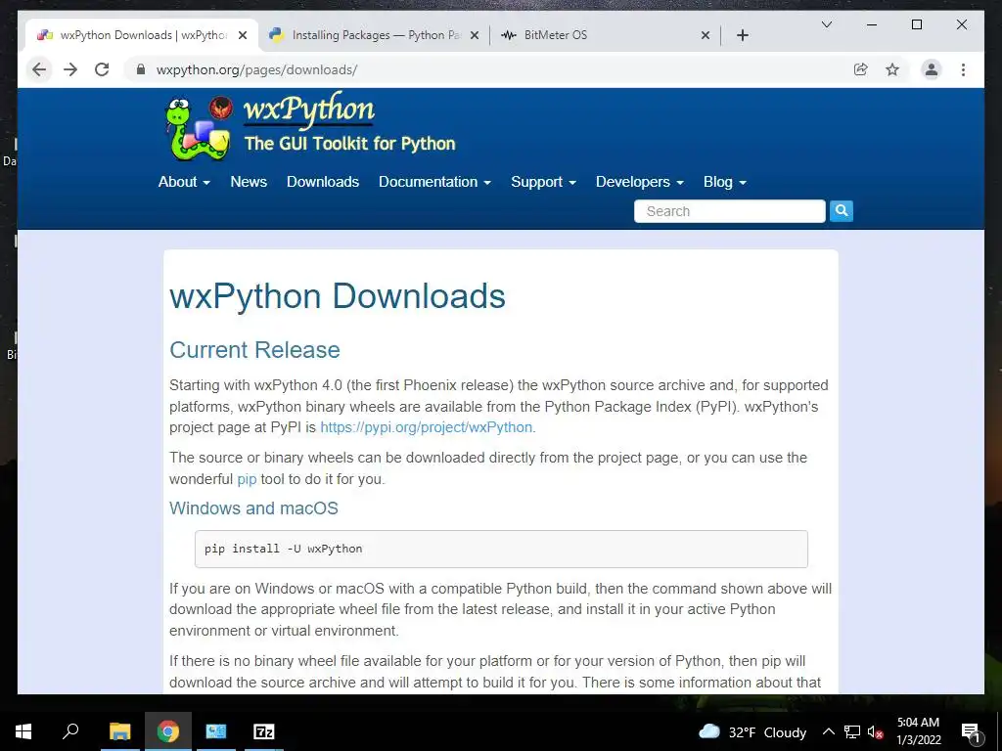Screen dimensions: 1002x751
Task: Bookmark this page with the star icon
Action: pyautogui.click(x=892, y=69)
